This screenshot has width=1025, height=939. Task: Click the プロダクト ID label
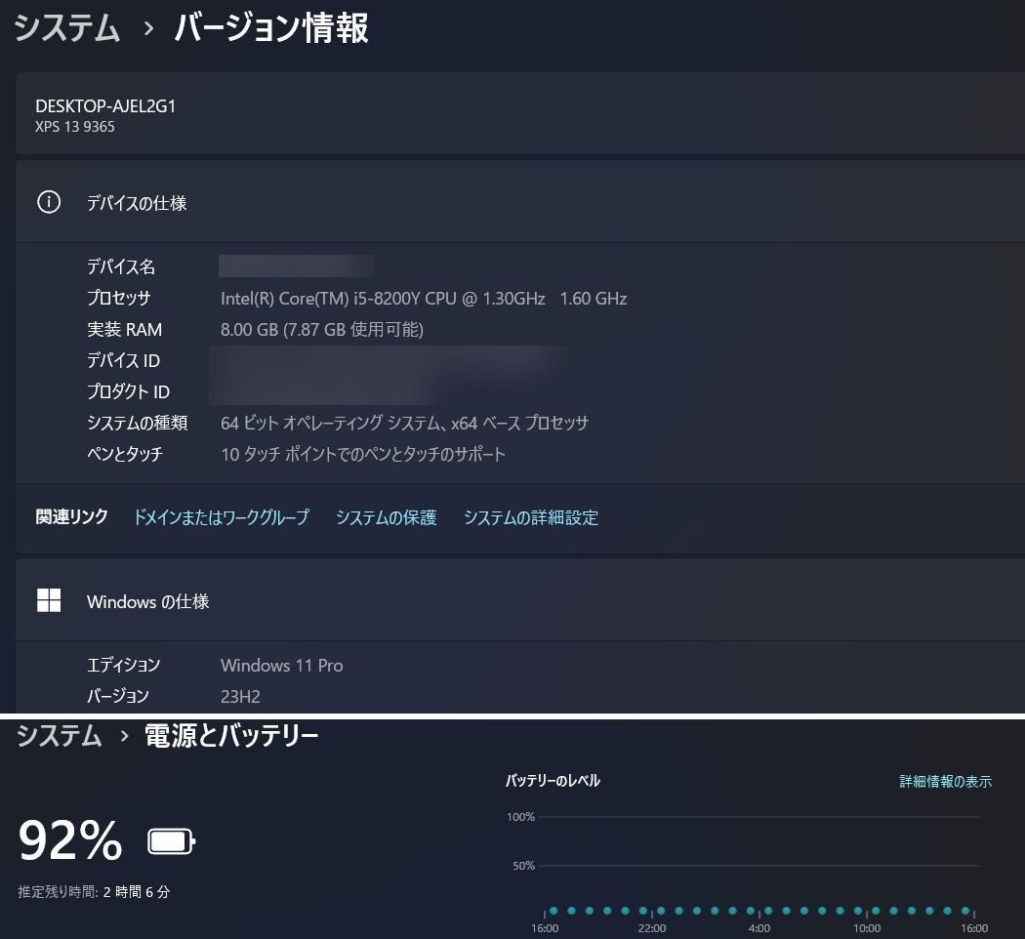[128, 391]
